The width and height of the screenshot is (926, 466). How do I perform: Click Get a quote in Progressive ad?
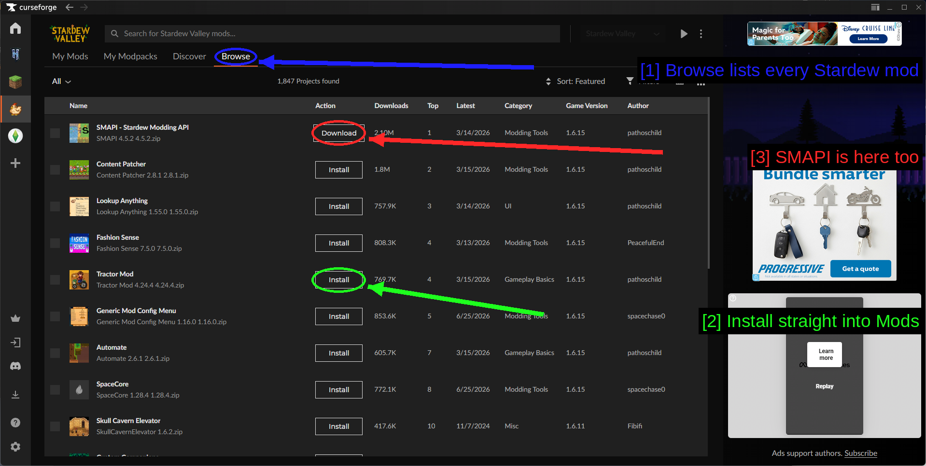pos(860,269)
